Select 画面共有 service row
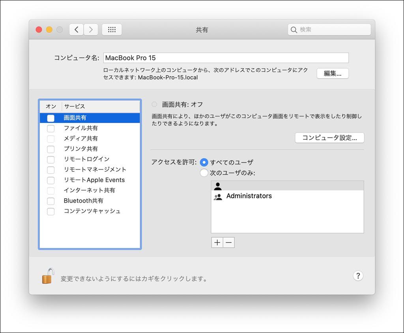 point(90,118)
